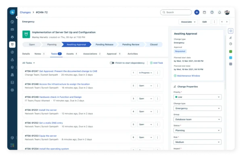Open the reports chart icon in sidebar
The height and width of the screenshot is (157, 242).
click(13, 83)
